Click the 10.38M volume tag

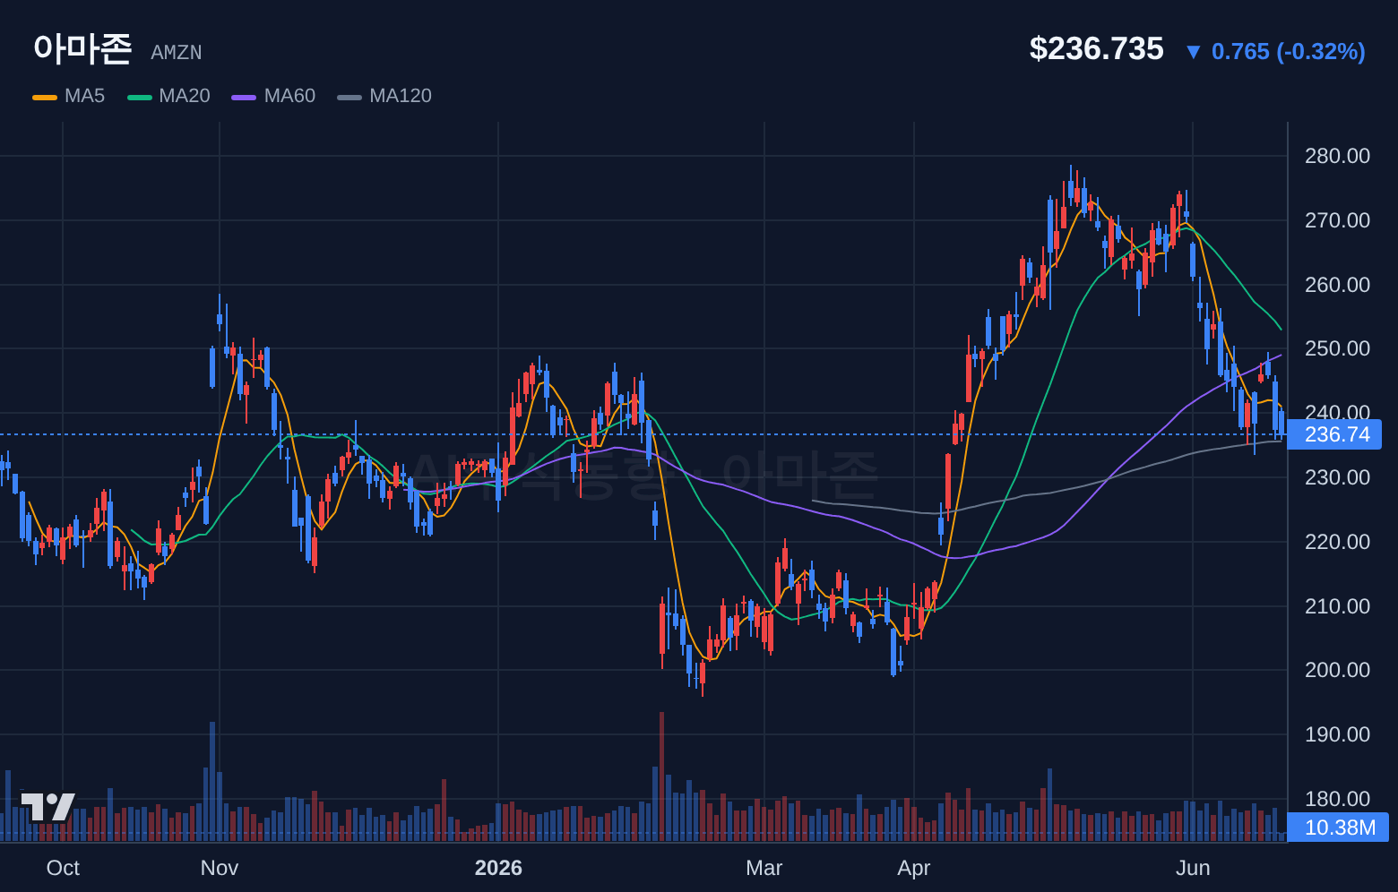tap(1338, 828)
